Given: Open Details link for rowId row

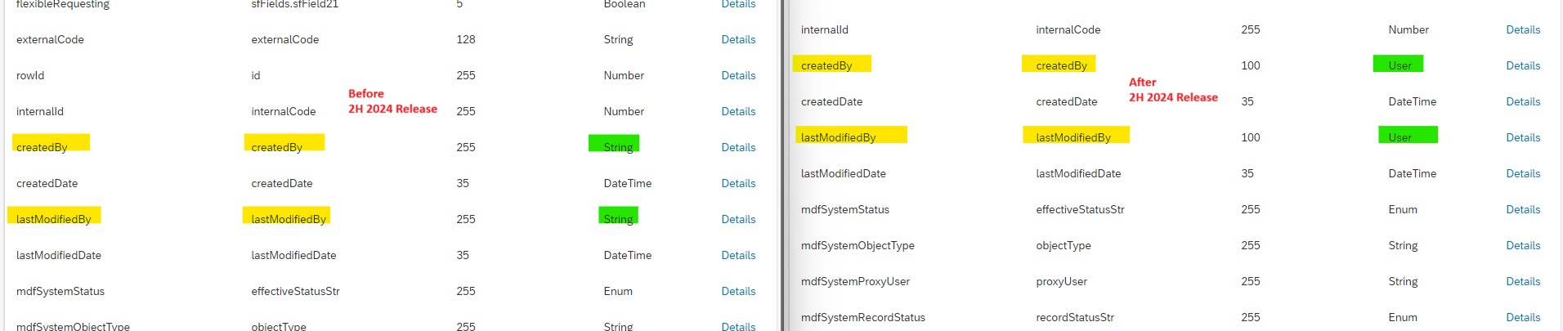Looking at the screenshot, I should coord(738,75).
